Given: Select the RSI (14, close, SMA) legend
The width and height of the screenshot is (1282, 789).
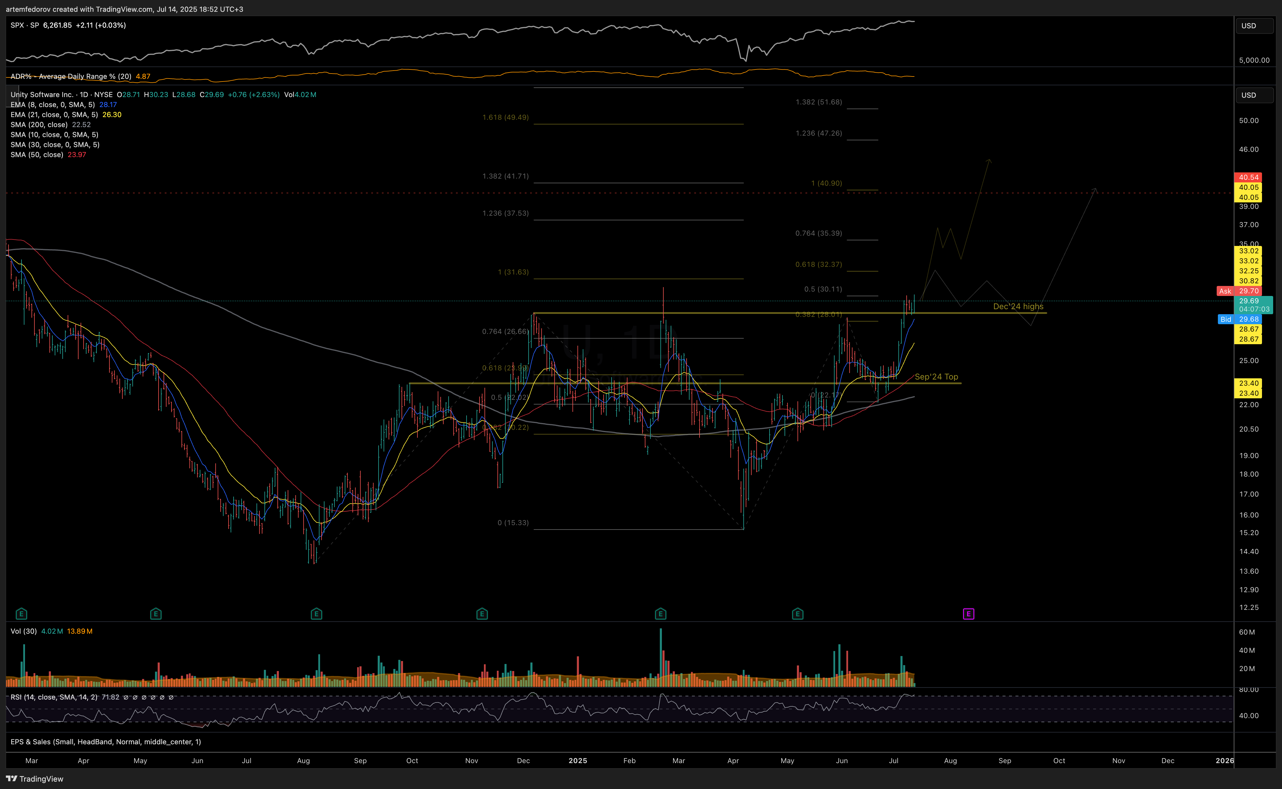Looking at the screenshot, I should point(54,697).
